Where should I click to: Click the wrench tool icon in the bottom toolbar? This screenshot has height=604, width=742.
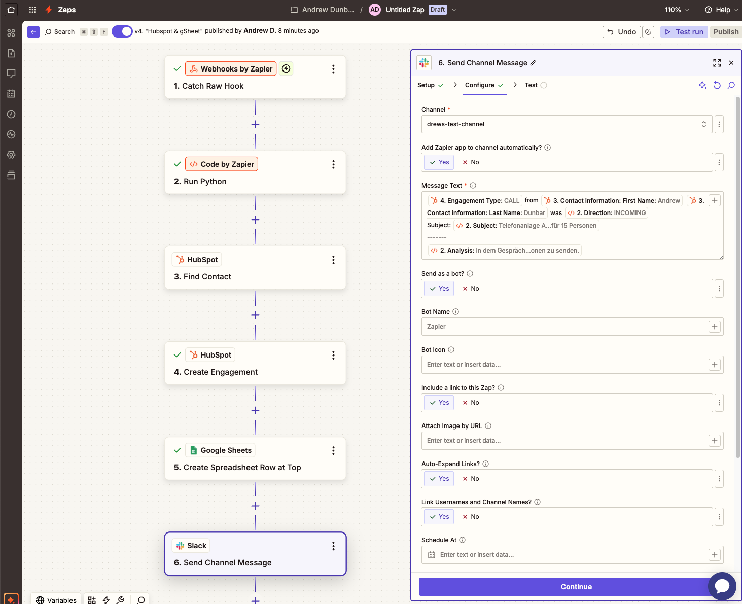point(120,600)
